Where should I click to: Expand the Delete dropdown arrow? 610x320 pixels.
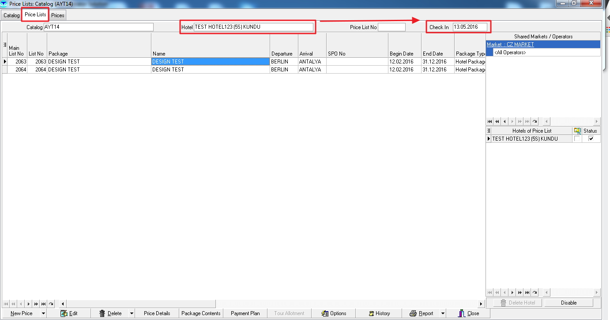pyautogui.click(x=132, y=313)
